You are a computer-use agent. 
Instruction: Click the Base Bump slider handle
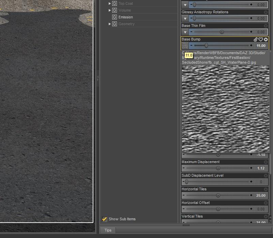pyautogui.click(x=206, y=46)
